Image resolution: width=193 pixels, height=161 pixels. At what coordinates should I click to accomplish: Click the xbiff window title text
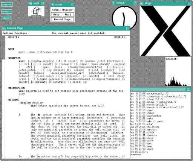click(x=36, y=3)
